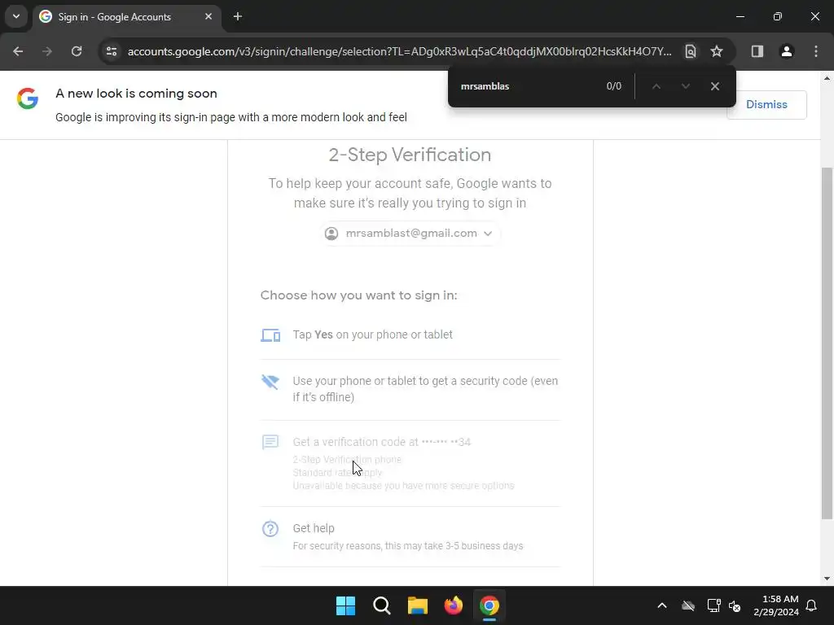Screen dimensions: 834x625
Task: Click the Google logo in banner
Action: pyautogui.click(x=28, y=98)
